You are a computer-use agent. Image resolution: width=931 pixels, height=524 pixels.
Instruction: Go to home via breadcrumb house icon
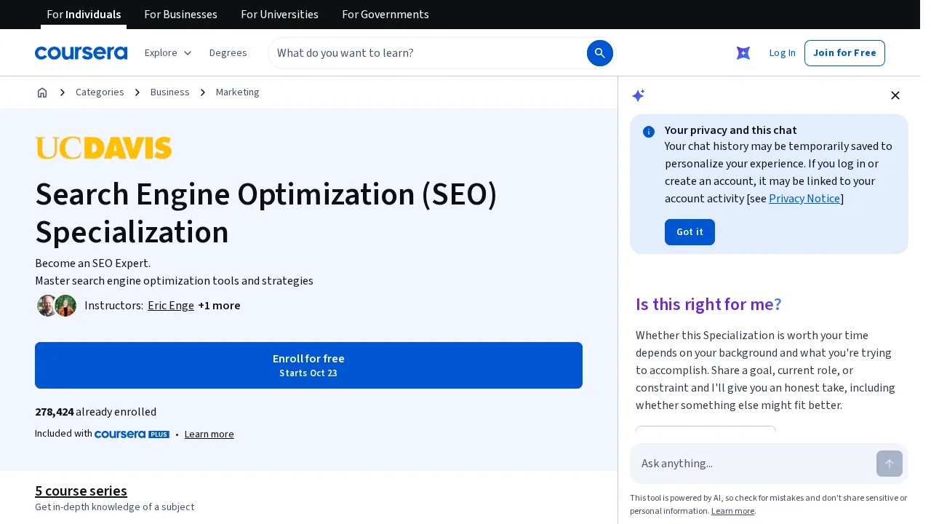pyautogui.click(x=42, y=92)
